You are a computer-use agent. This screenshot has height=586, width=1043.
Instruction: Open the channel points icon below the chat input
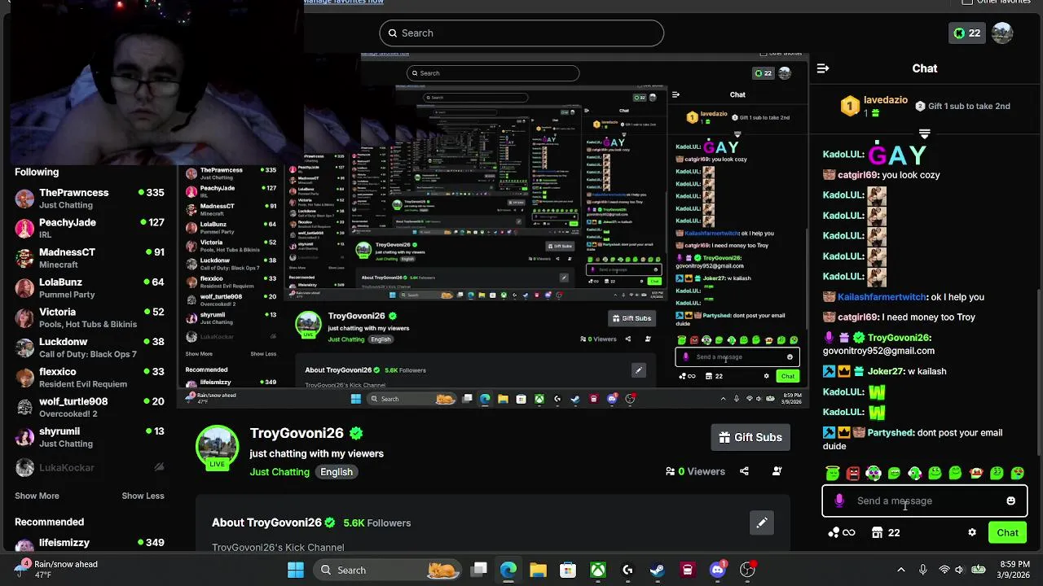841,532
